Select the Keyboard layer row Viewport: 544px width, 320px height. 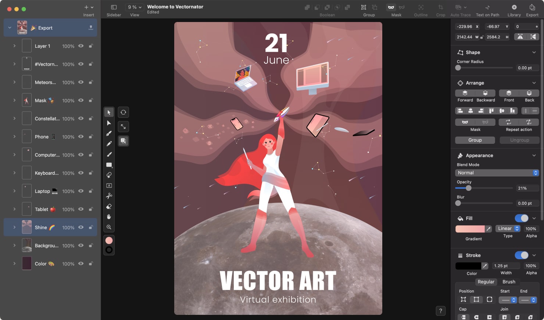coord(50,173)
